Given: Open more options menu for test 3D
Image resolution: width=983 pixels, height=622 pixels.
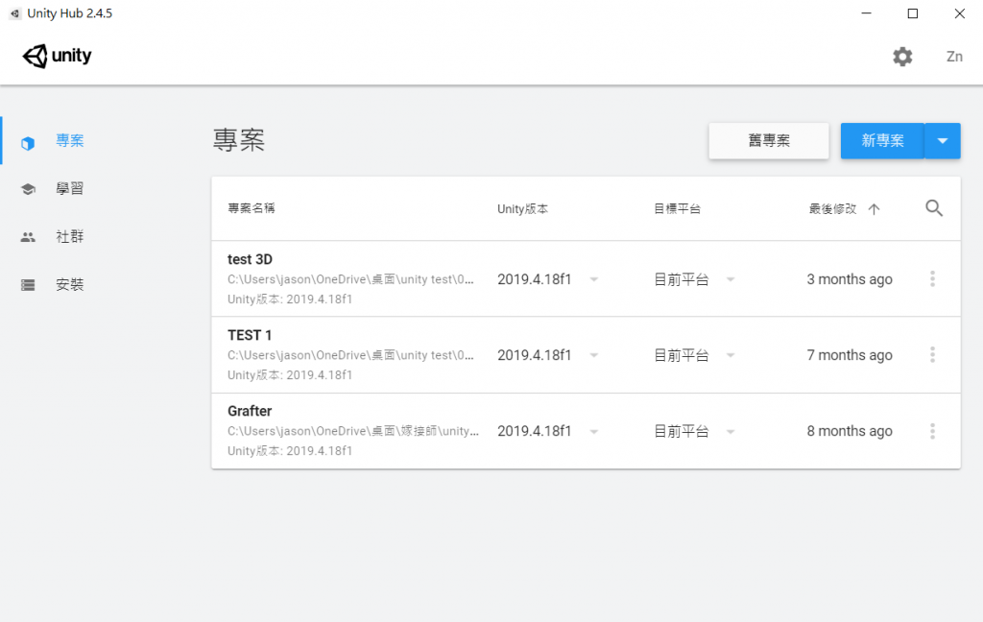Looking at the screenshot, I should (932, 279).
